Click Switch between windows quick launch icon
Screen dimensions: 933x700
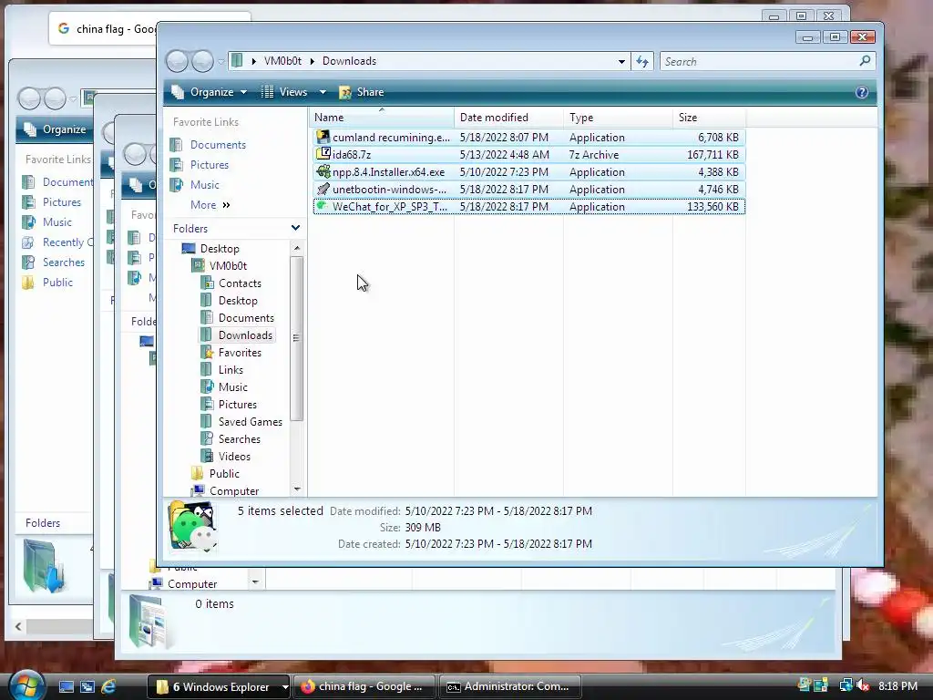click(87, 687)
